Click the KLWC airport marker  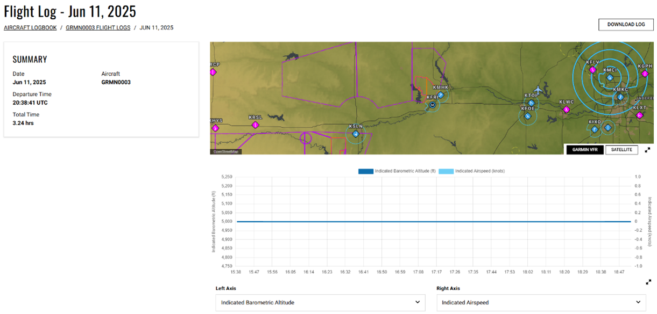click(566, 109)
